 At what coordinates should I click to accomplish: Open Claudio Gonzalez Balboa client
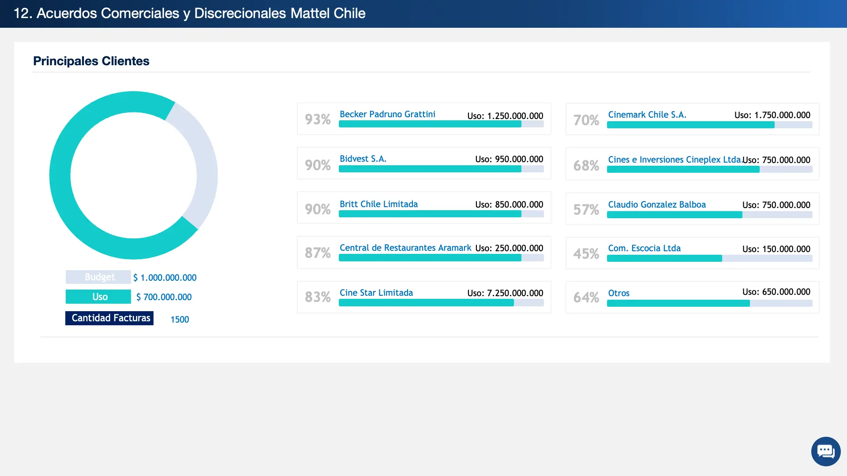pos(656,205)
